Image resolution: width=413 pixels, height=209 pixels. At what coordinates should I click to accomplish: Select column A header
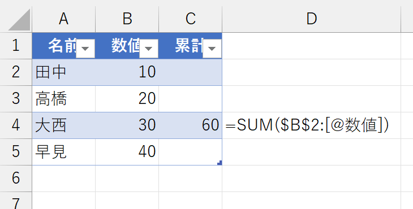point(64,19)
